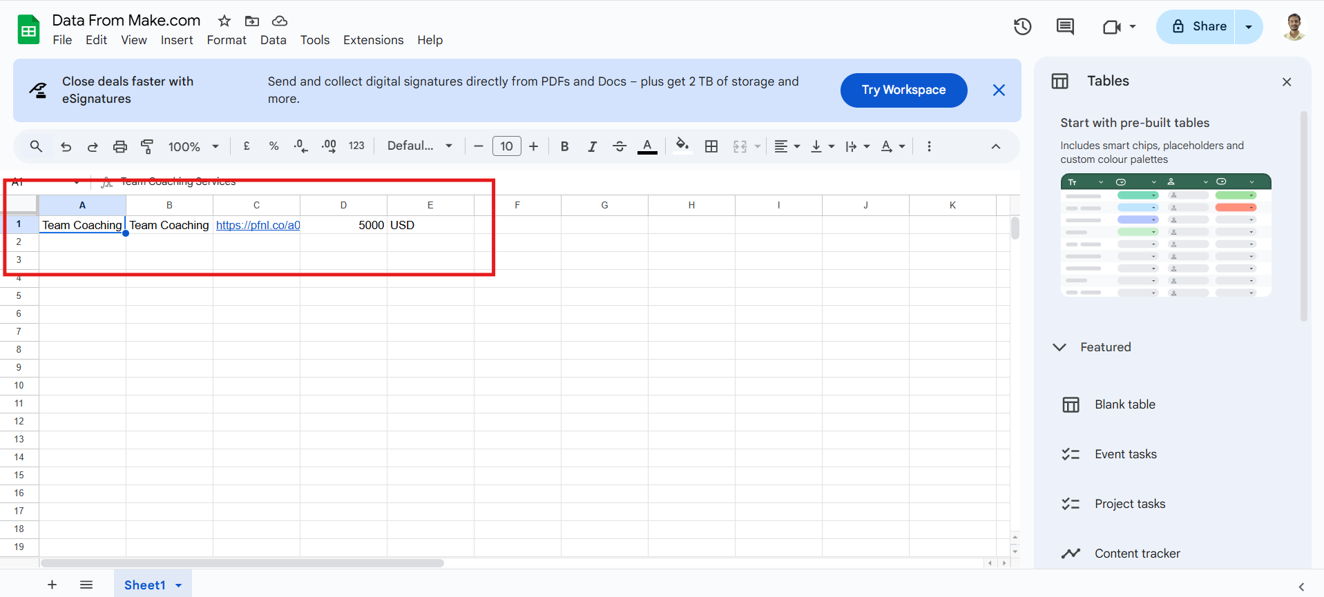Dismiss the eSignatures banner
This screenshot has width=1324, height=597.
(x=999, y=90)
